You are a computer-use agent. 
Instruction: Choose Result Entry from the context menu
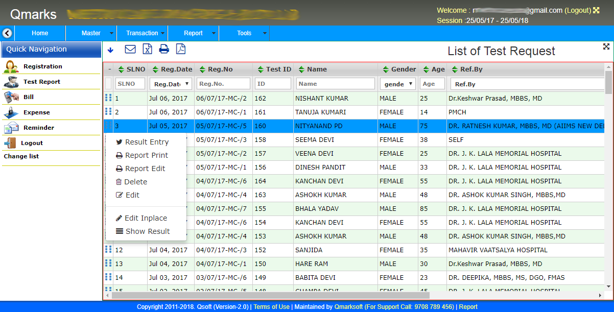coord(146,141)
